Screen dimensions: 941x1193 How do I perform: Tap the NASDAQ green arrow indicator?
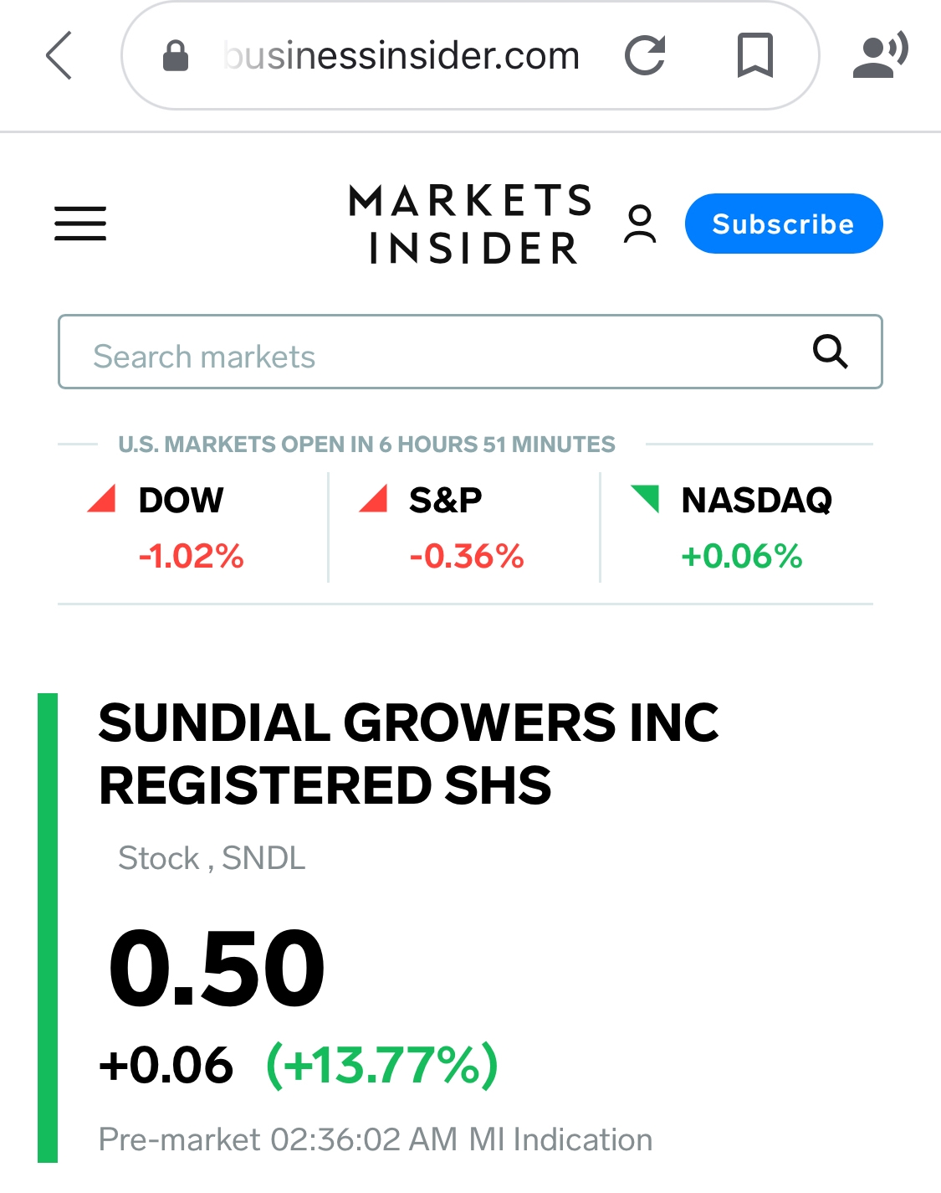[645, 498]
